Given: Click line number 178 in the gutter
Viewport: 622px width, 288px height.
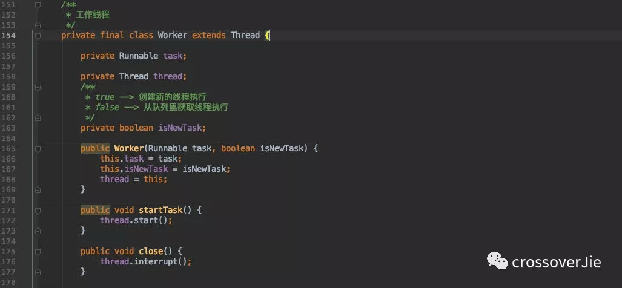Looking at the screenshot, I should pyautogui.click(x=8, y=283).
